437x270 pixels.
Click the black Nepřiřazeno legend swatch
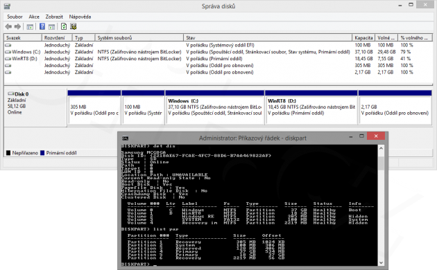point(8,153)
